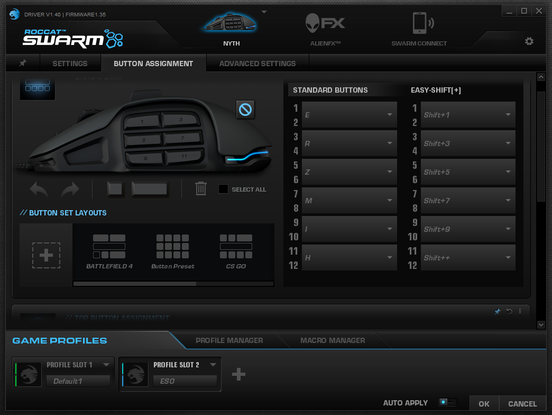Click the button set layouts horizontal scrollbar
The image size is (552, 415).
pos(135,284)
